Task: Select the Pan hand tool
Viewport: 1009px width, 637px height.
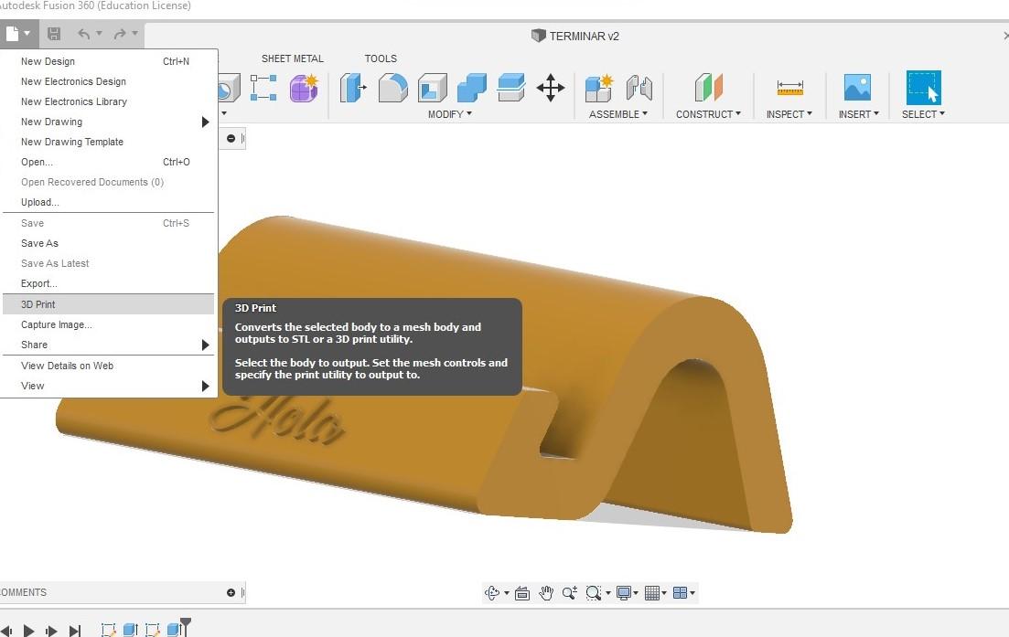Action: (546, 592)
